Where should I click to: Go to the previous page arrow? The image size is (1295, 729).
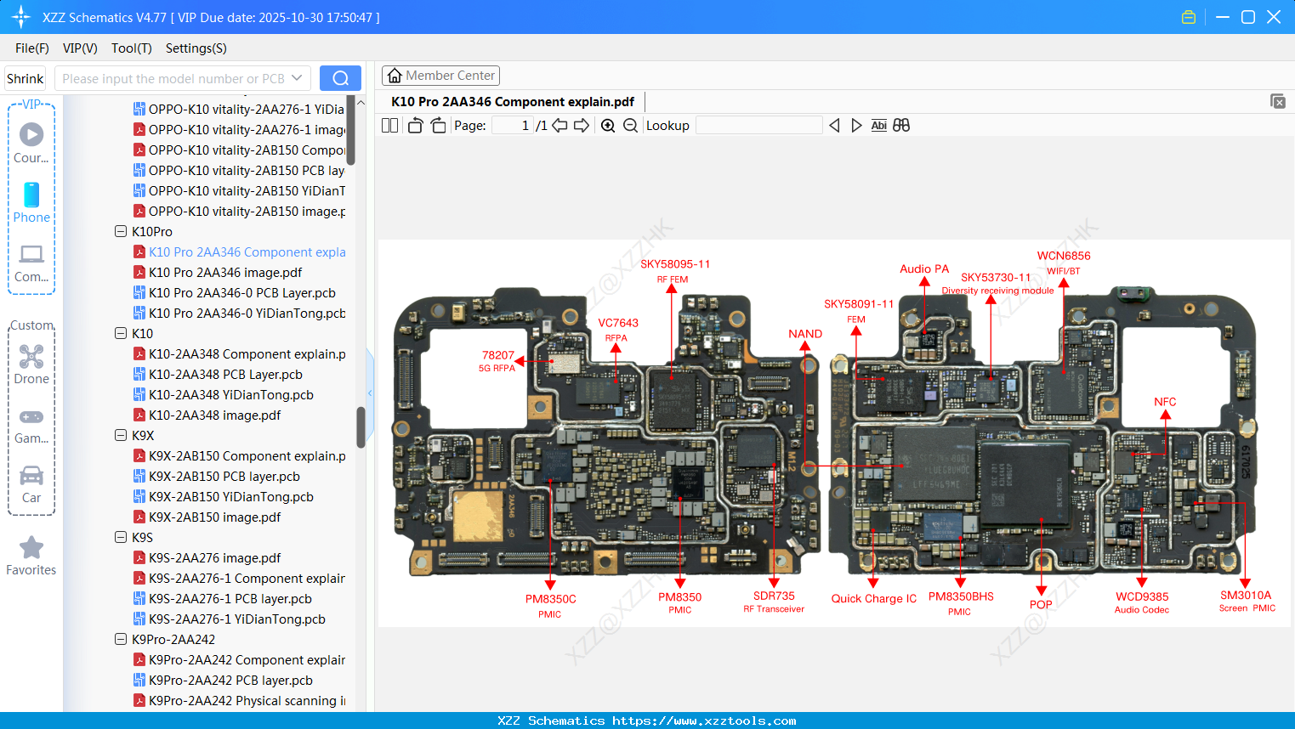(x=559, y=126)
